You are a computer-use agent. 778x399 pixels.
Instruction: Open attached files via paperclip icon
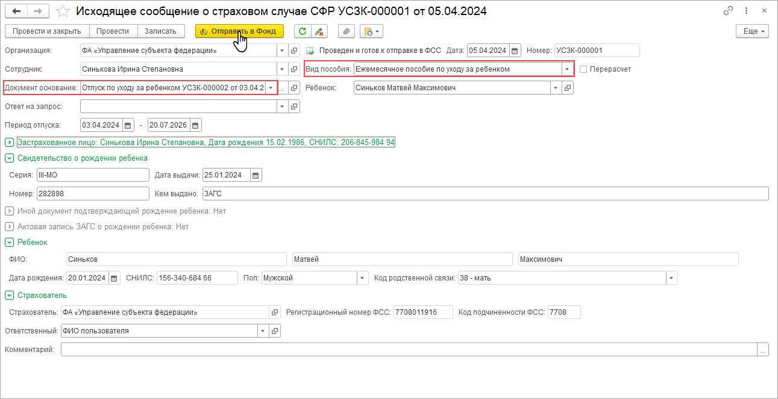(347, 31)
